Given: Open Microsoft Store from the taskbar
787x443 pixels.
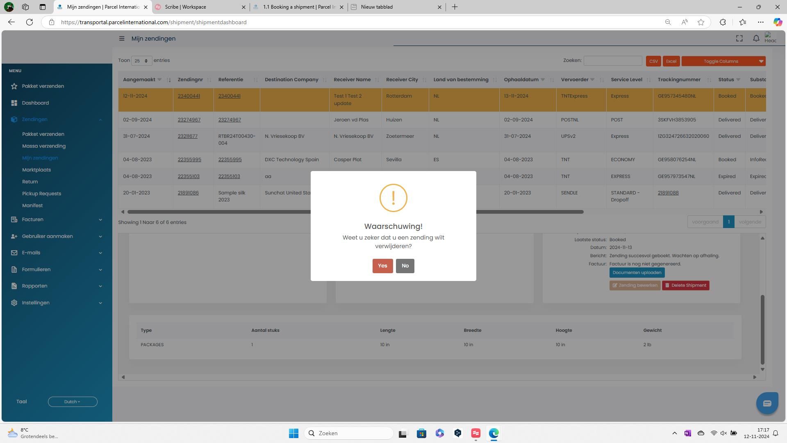Looking at the screenshot, I should [421, 433].
